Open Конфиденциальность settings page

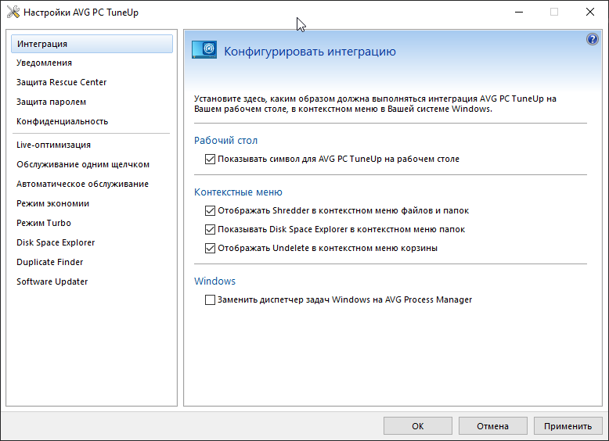pos(62,121)
